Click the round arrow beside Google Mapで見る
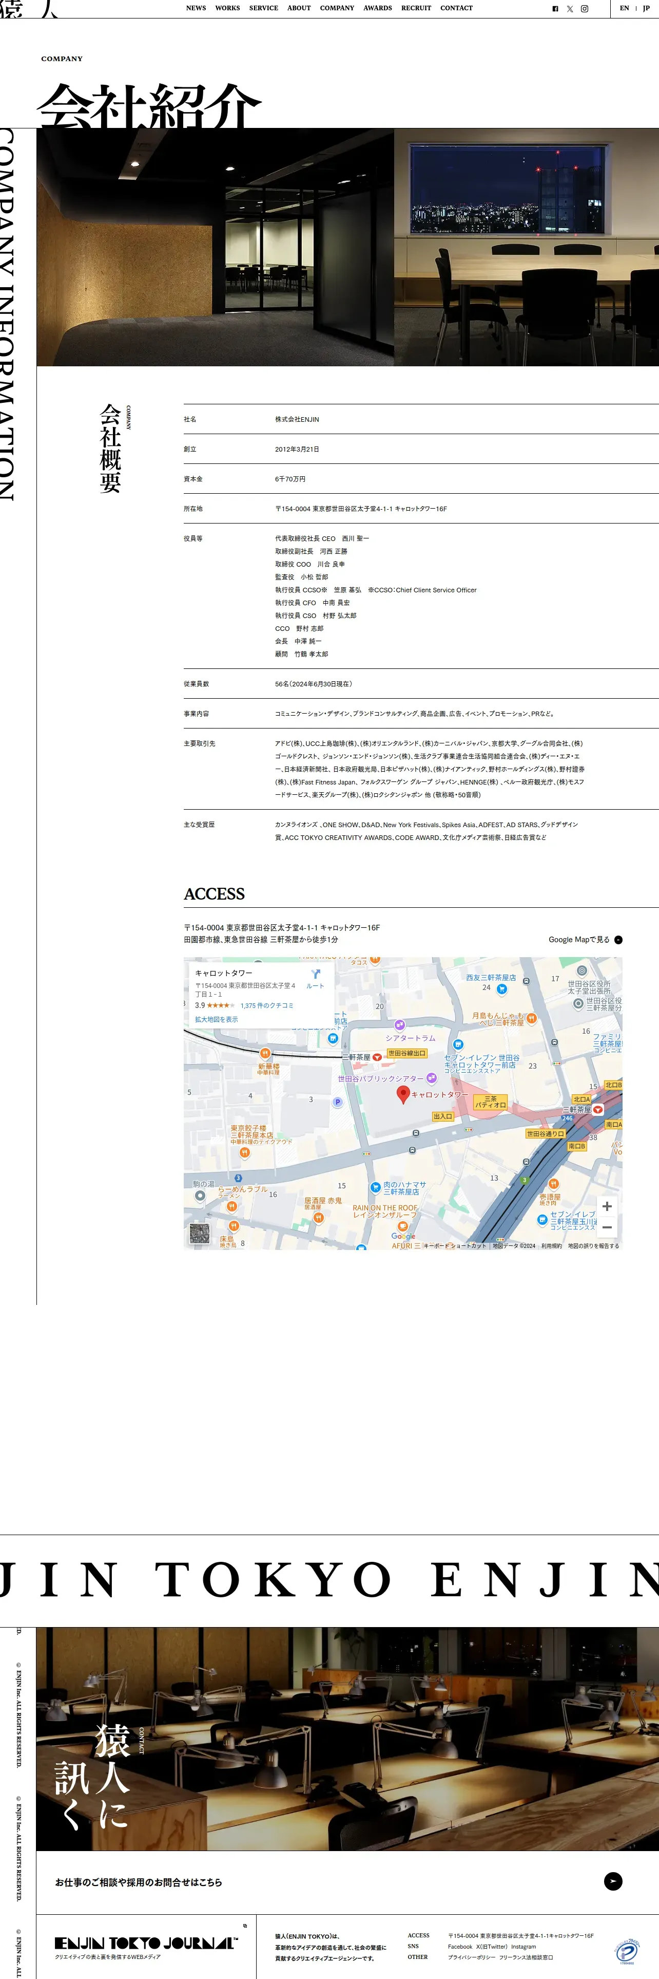This screenshot has height=1979, width=659. pos(618,940)
